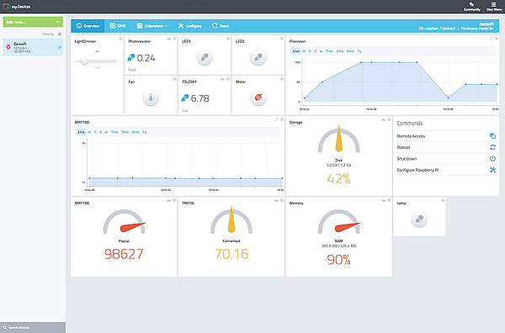Click the LightDimmer slider handle
505x333 pixels.
[84, 61]
